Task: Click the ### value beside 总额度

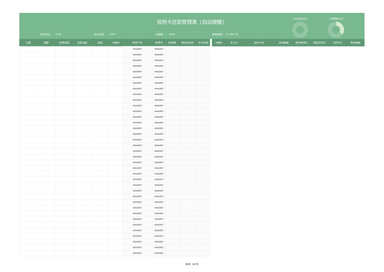Action: [172, 34]
